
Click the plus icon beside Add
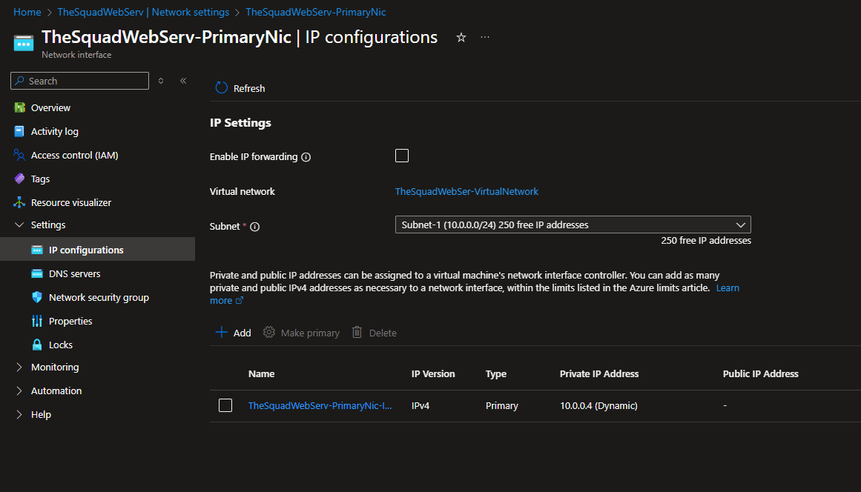click(221, 333)
